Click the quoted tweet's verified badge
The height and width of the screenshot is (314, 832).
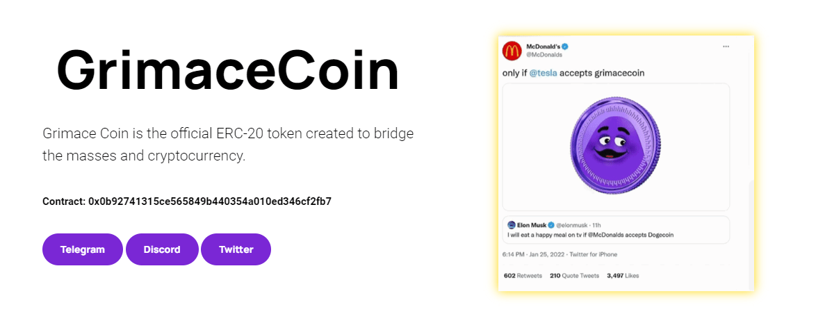tap(551, 225)
